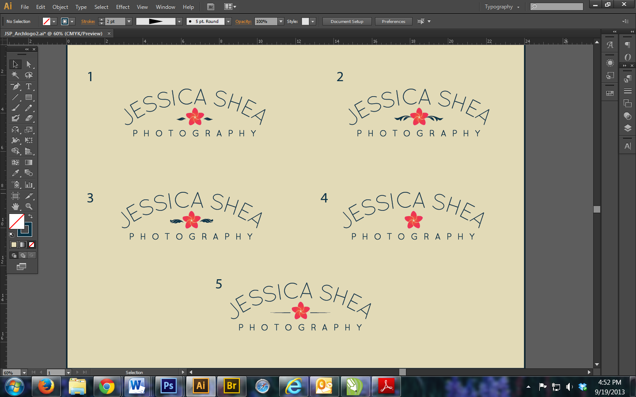This screenshot has height=397, width=636.
Task: Open the Paragraph panel icon
Action: pyautogui.click(x=628, y=45)
